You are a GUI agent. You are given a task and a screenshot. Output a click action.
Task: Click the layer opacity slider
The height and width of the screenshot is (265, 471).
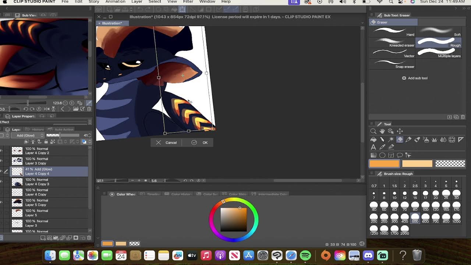pyautogui.click(x=63, y=135)
